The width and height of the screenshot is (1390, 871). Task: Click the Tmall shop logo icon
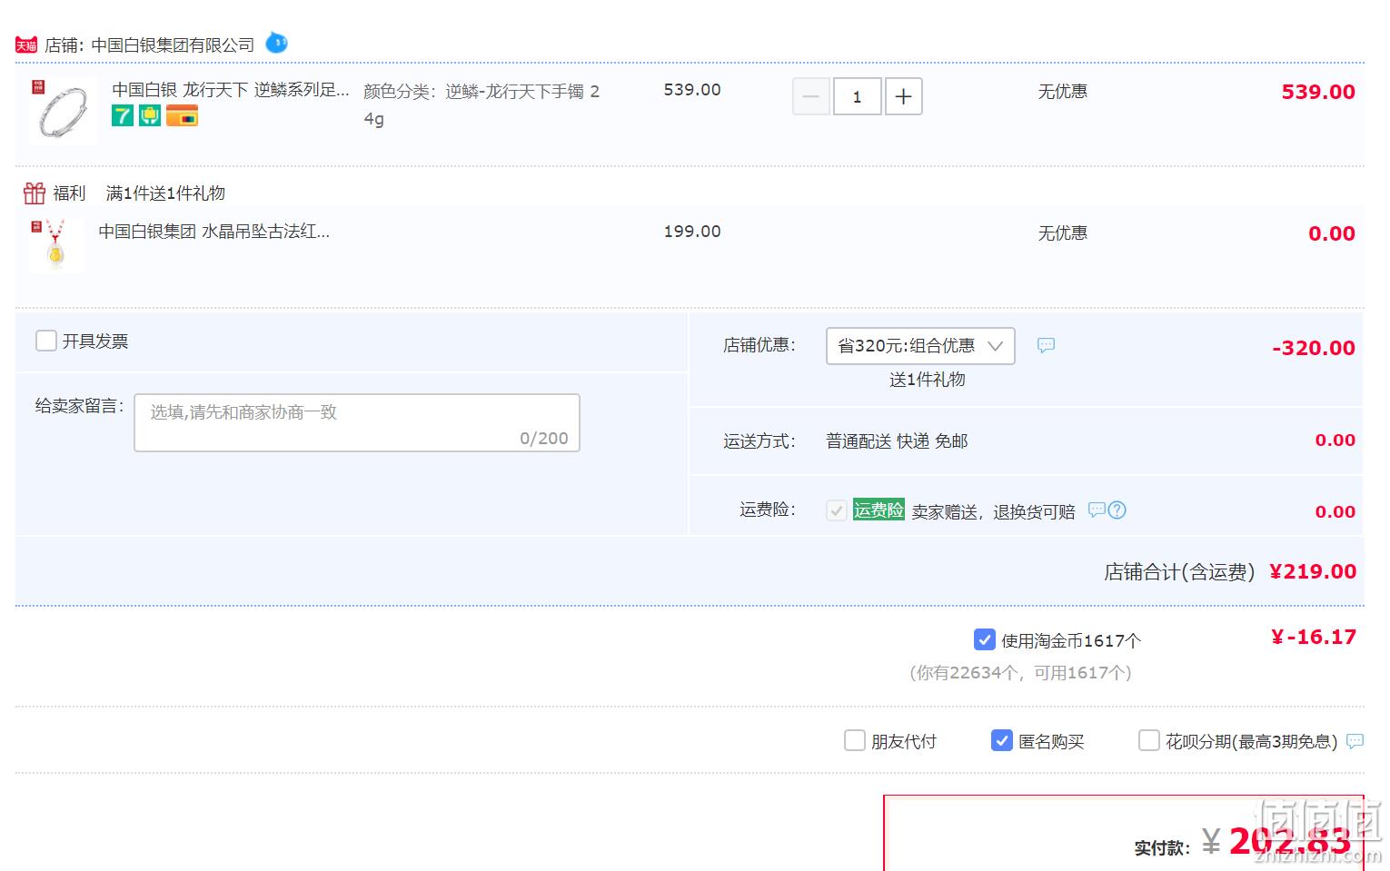click(x=26, y=45)
